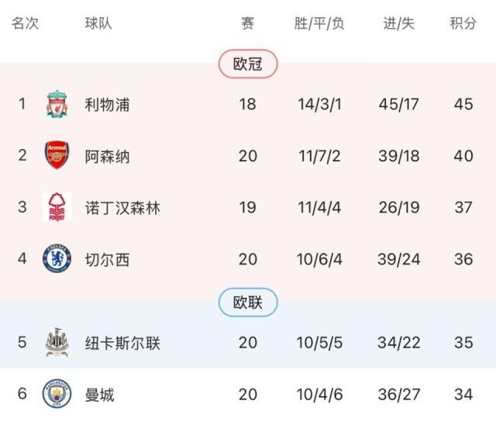Click the 胜/平/负 column header

[x=319, y=23]
